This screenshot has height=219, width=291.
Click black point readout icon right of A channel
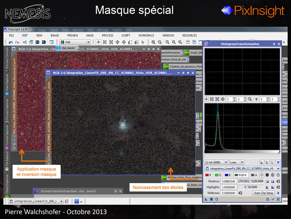pos(267,175)
